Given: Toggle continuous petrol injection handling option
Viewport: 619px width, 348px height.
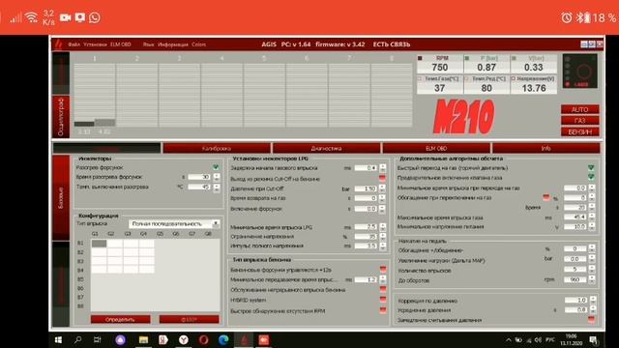Looking at the screenshot, I should pyautogui.click(x=383, y=290).
